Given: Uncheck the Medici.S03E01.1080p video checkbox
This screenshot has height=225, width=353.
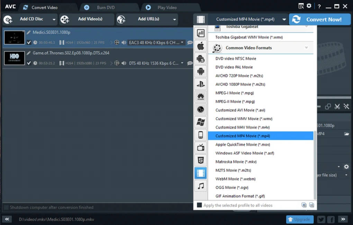Looking at the screenshot, I should (29, 42).
